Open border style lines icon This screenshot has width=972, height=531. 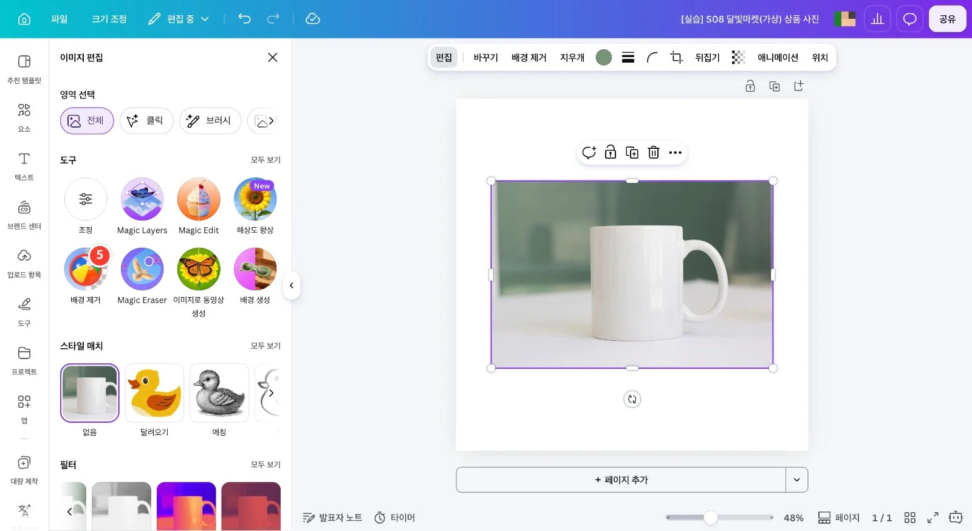[628, 57]
